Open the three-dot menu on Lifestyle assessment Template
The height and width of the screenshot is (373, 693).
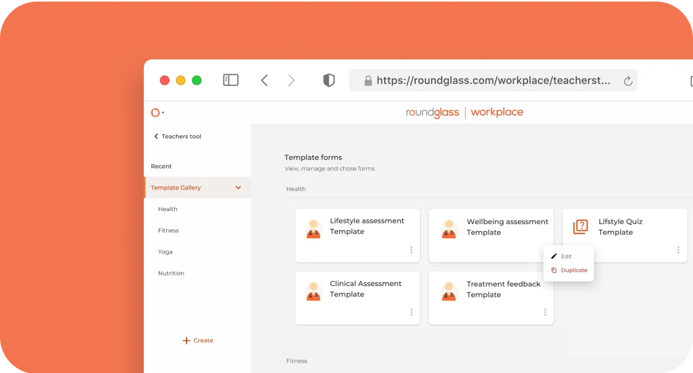click(x=411, y=250)
